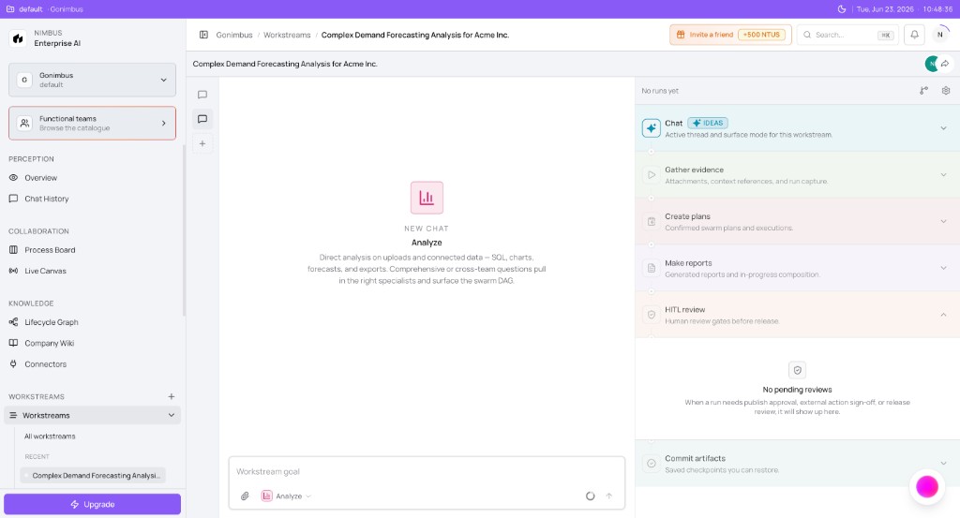Open the Overview page
960x518 pixels.
point(40,178)
